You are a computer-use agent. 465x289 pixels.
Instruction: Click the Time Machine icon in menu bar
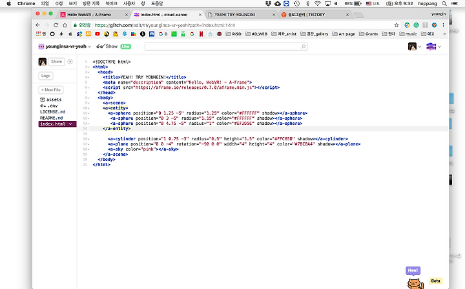[x=297, y=4]
